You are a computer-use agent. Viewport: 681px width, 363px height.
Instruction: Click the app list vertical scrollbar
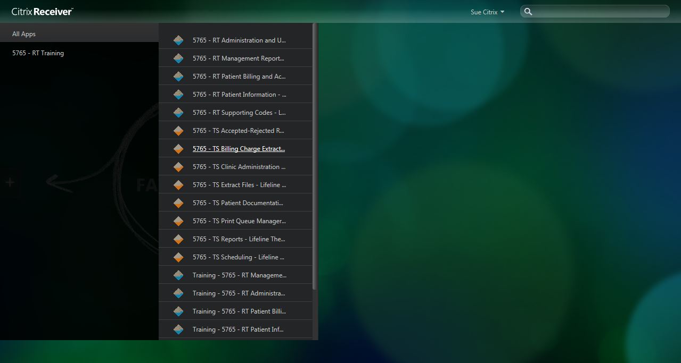click(315, 156)
